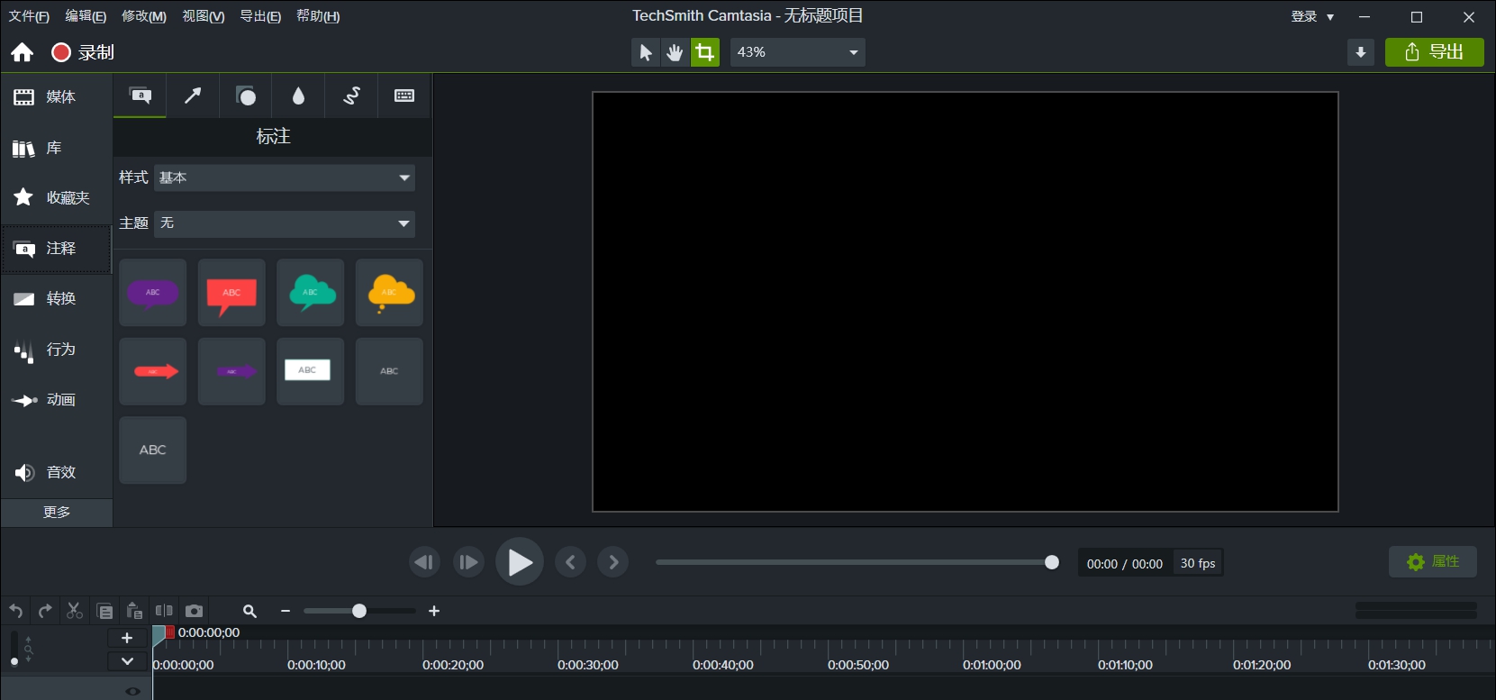This screenshot has width=1496, height=700.
Task: Click the green 导出 export button
Action: point(1434,52)
